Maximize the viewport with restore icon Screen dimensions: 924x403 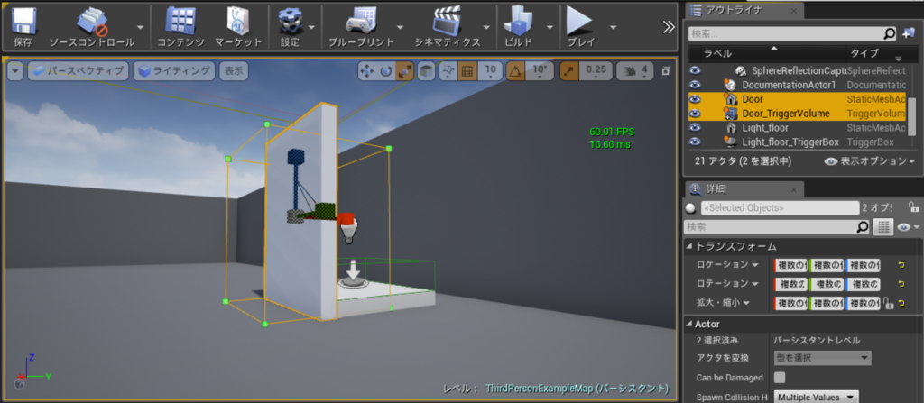[x=667, y=70]
